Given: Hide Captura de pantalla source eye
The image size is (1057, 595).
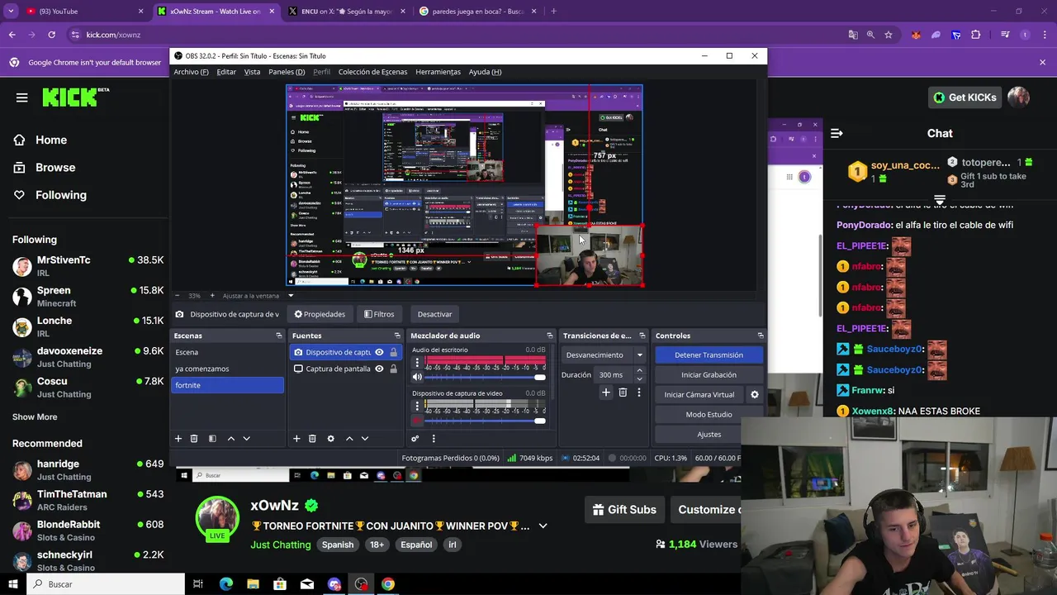Looking at the screenshot, I should click(x=379, y=369).
